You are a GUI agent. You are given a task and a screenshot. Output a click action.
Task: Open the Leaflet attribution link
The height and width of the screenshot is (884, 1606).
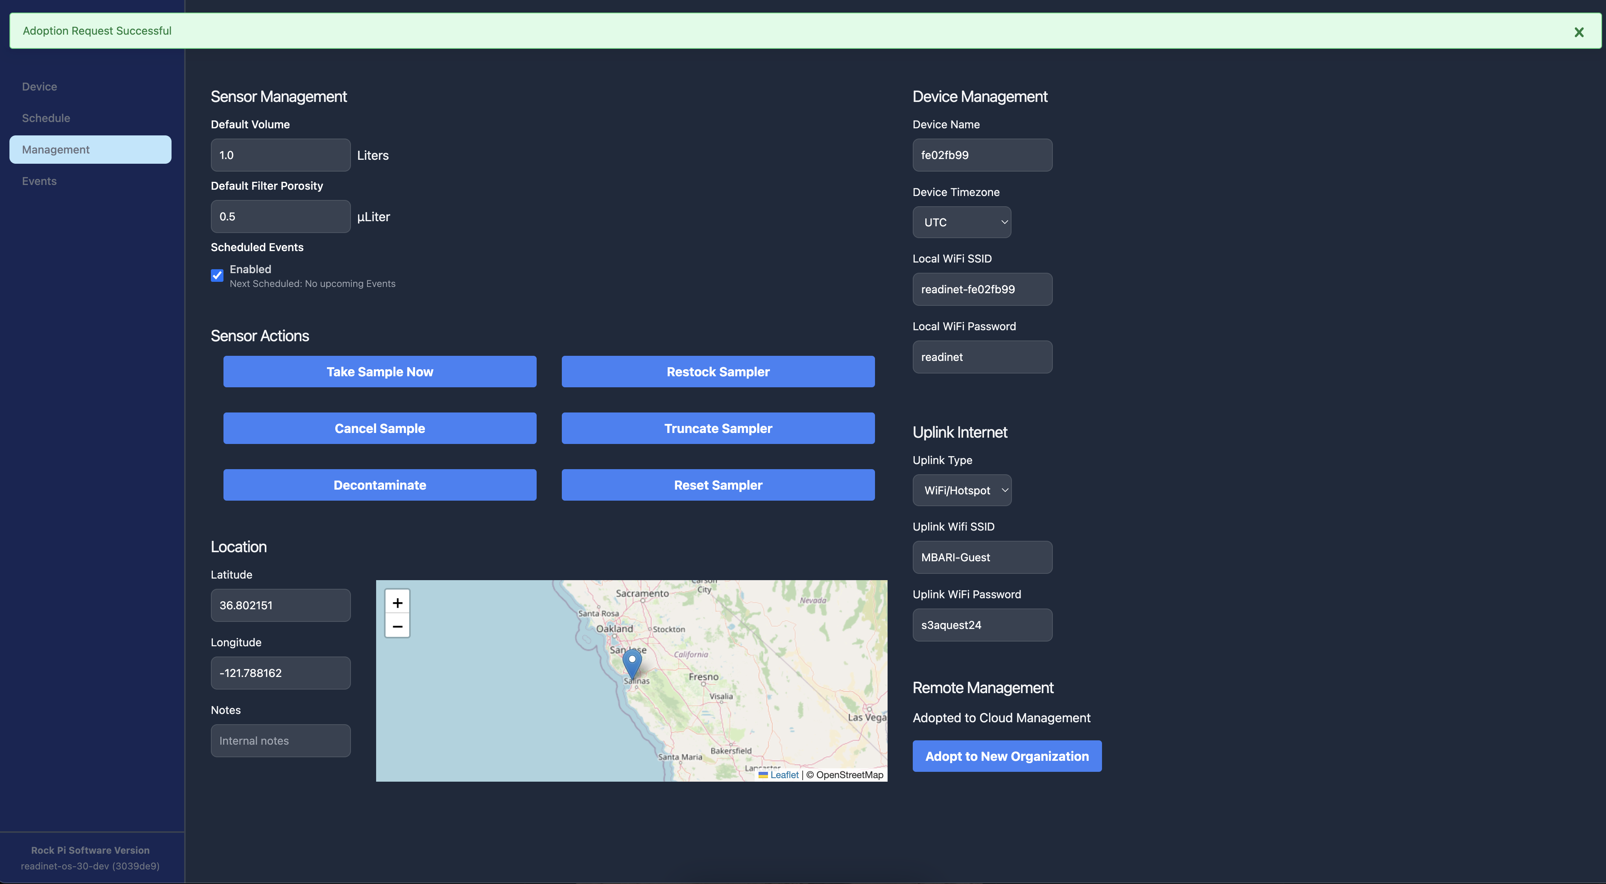784,775
